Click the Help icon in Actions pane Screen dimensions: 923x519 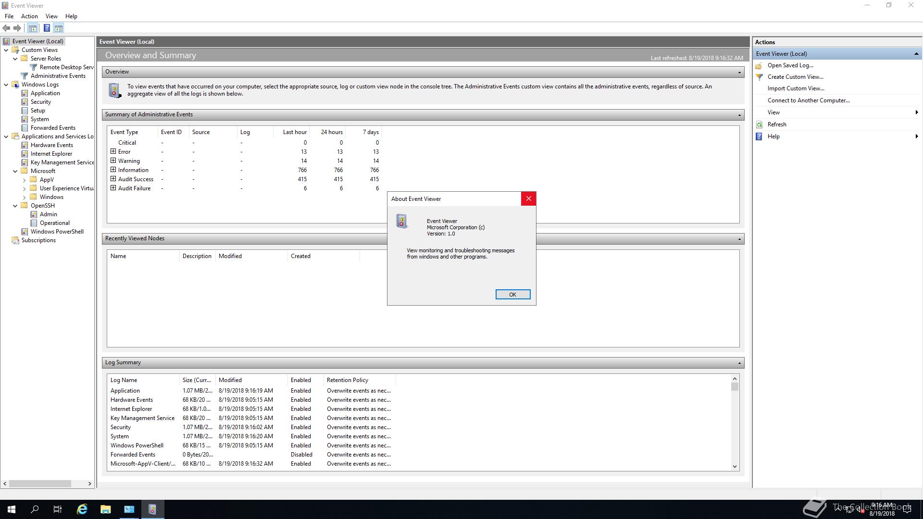[759, 136]
